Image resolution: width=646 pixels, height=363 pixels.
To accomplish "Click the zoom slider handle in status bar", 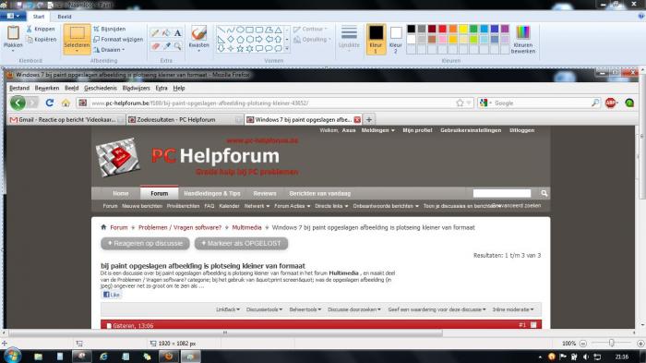I will pyautogui.click(x=612, y=343).
